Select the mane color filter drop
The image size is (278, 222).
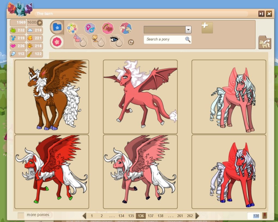pyautogui.click(x=99, y=41)
